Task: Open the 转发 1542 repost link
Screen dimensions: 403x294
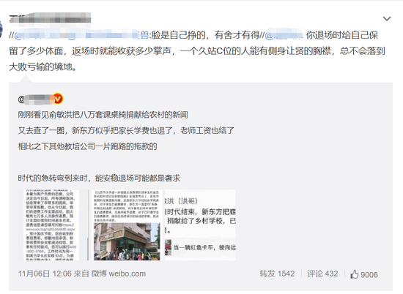Action: pyautogui.click(x=277, y=274)
